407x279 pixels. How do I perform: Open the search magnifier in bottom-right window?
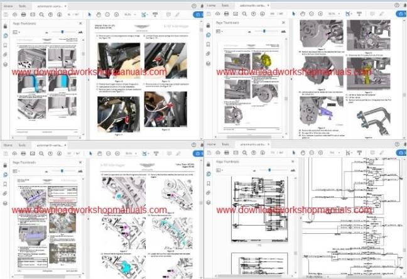(x=244, y=153)
